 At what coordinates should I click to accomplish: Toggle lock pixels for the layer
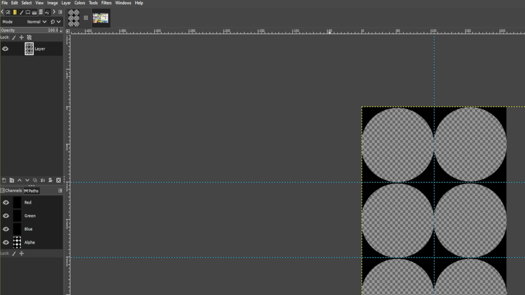point(14,37)
